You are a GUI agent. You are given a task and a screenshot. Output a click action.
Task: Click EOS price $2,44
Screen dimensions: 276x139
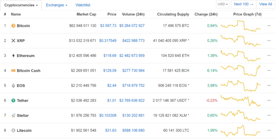(x=112, y=85)
